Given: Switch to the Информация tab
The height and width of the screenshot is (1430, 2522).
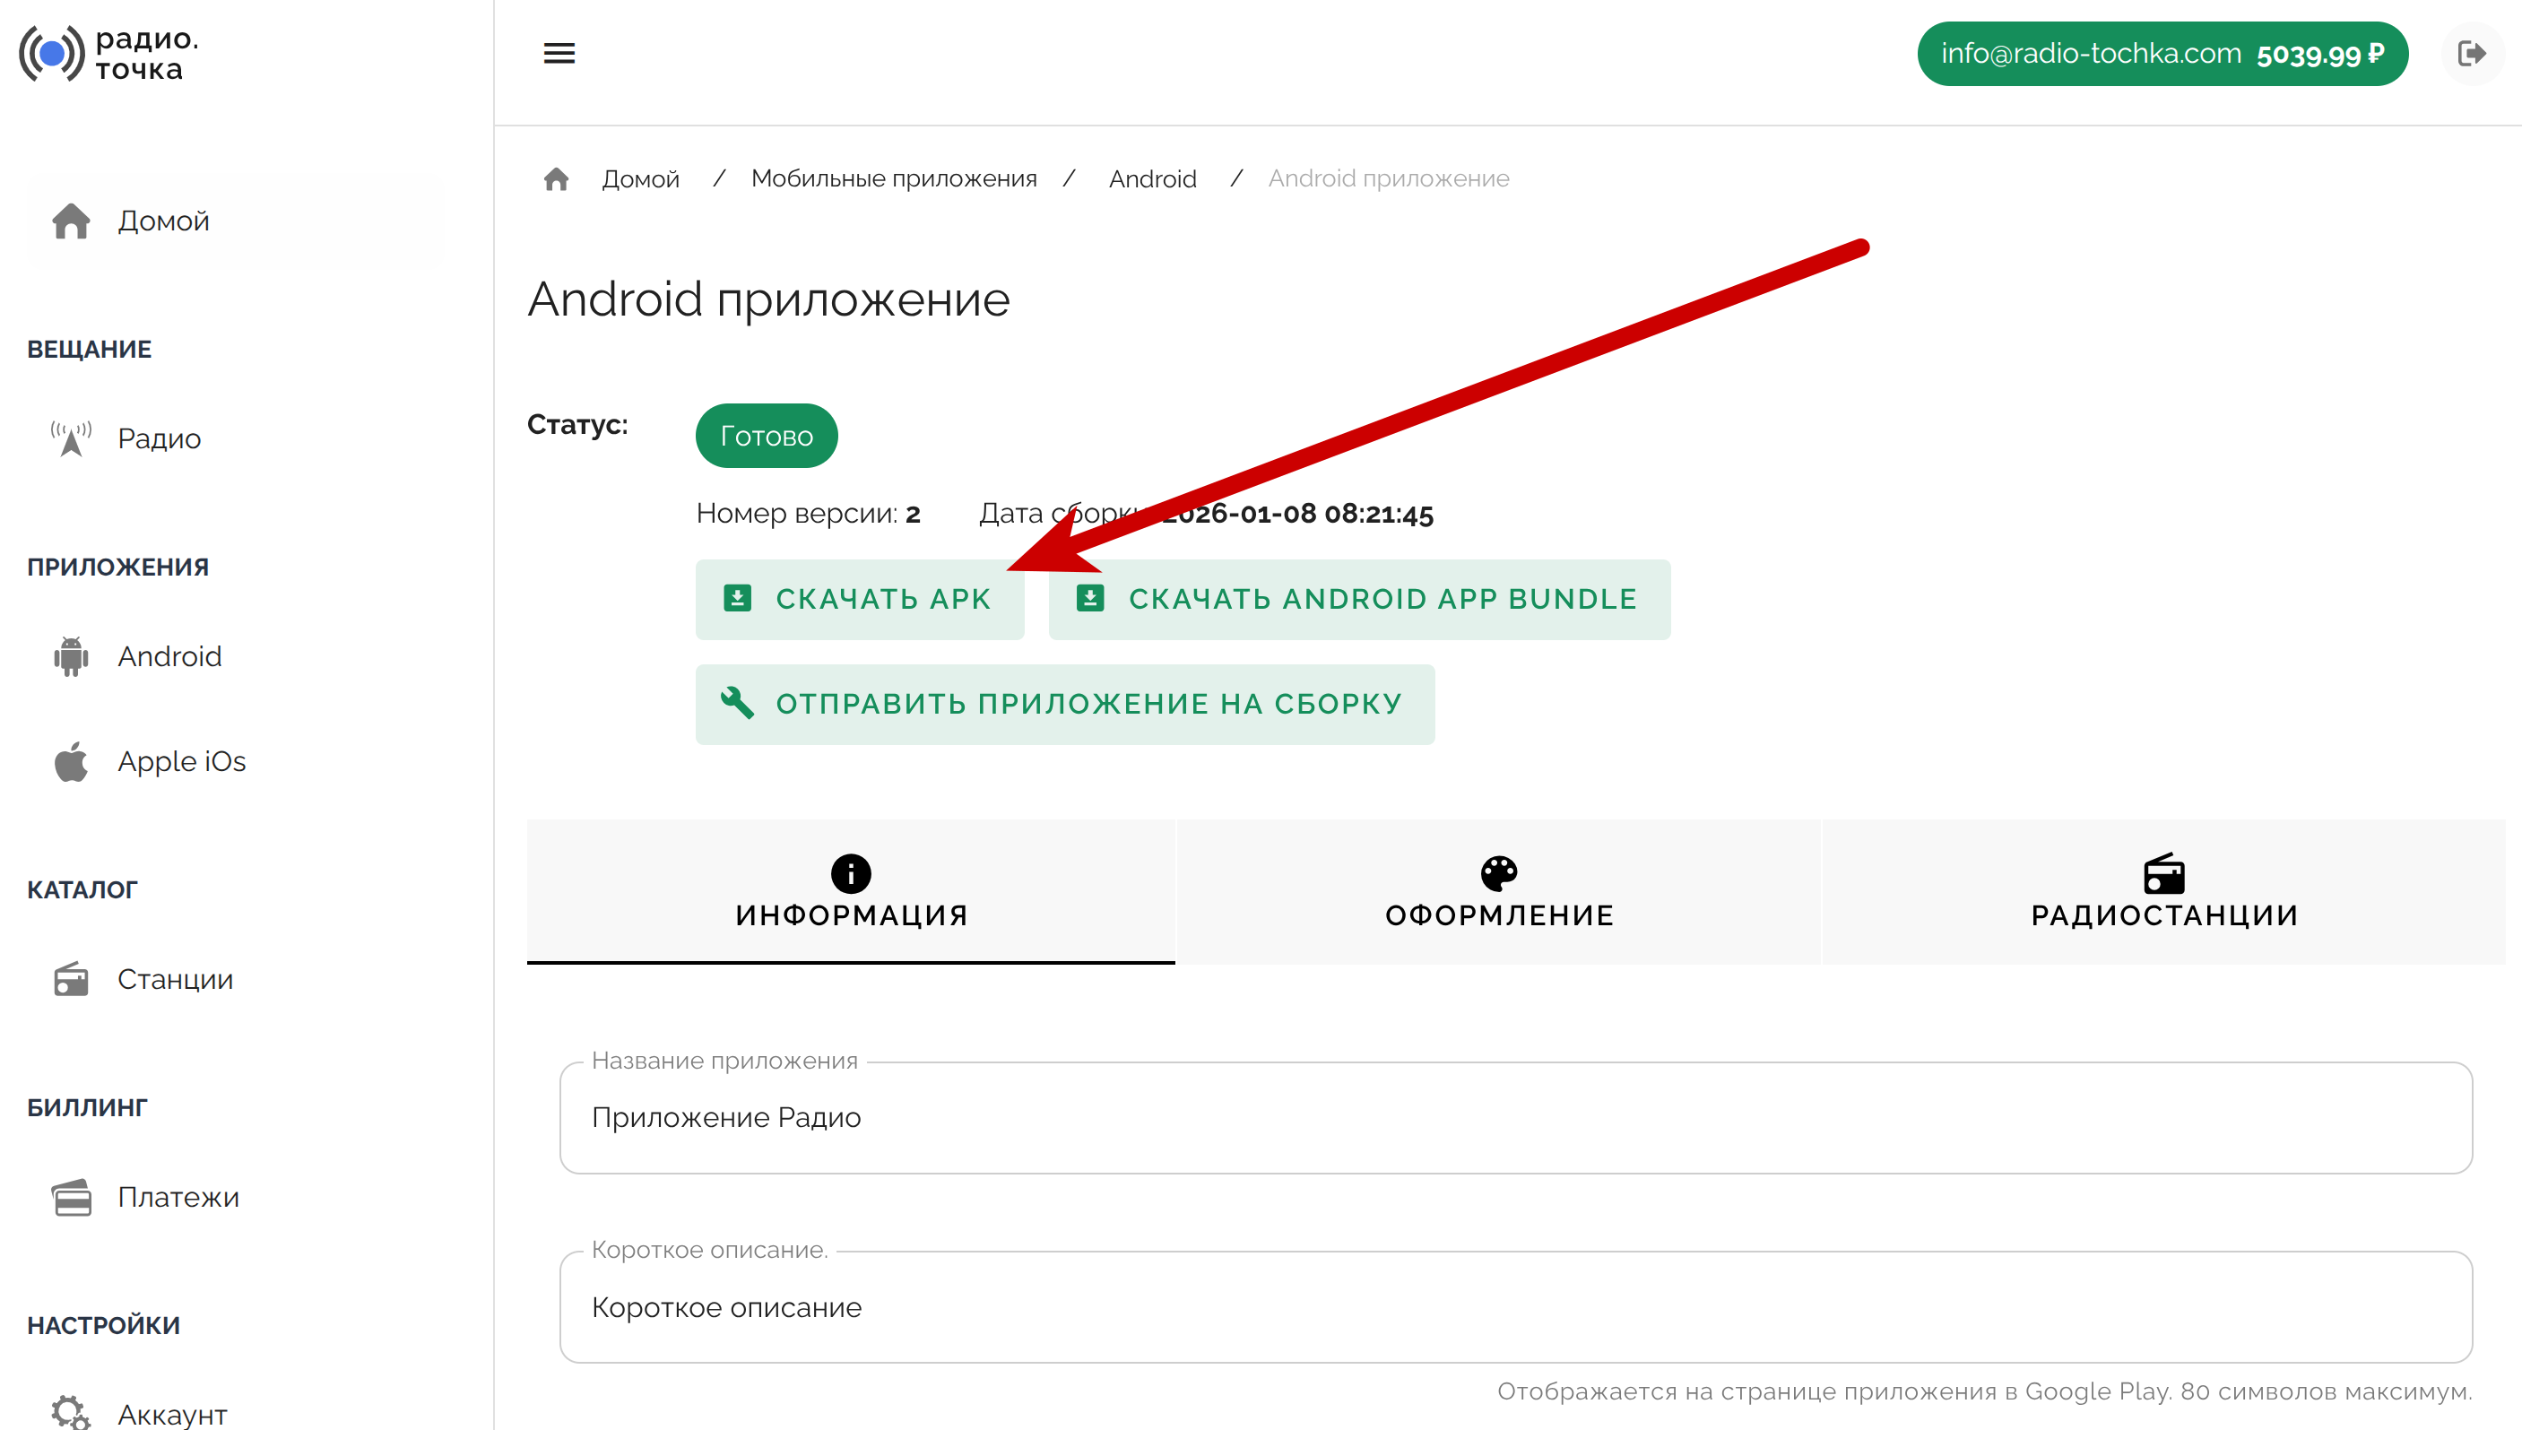Looking at the screenshot, I should [851, 892].
